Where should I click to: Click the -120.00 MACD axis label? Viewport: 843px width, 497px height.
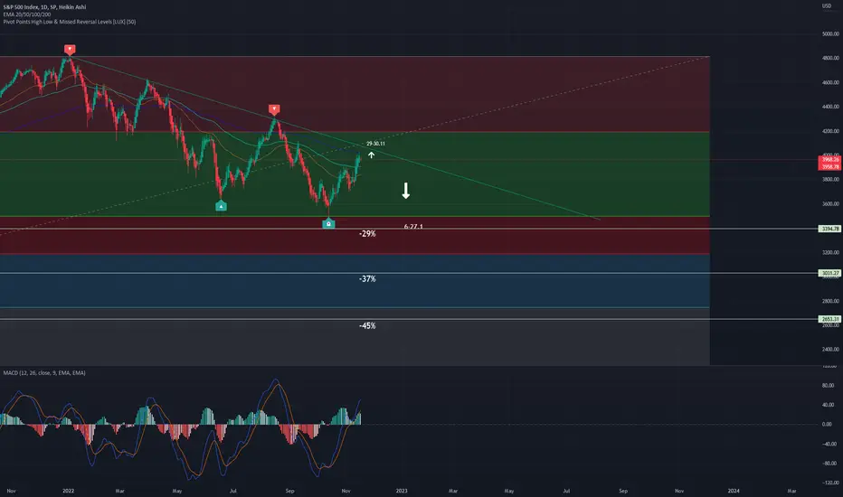click(829, 483)
